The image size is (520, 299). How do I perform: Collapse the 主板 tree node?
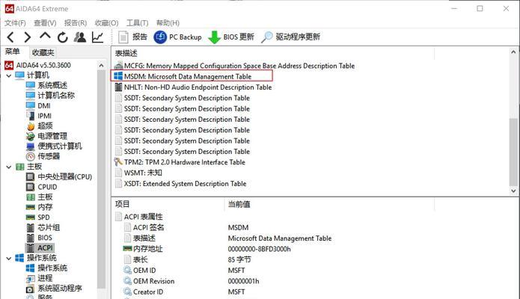(9, 167)
